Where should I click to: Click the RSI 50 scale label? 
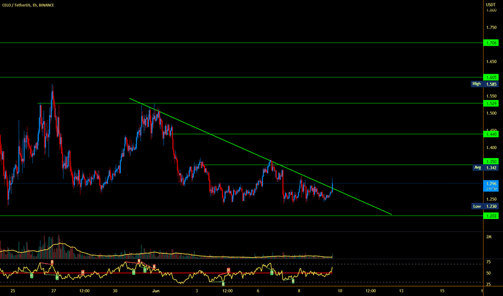pos(488,273)
